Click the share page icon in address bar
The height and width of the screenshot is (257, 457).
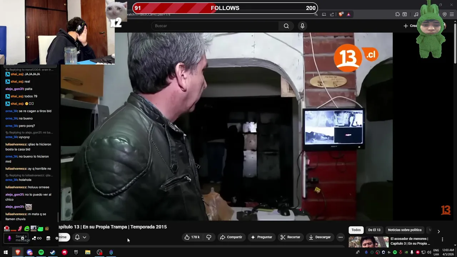332,14
